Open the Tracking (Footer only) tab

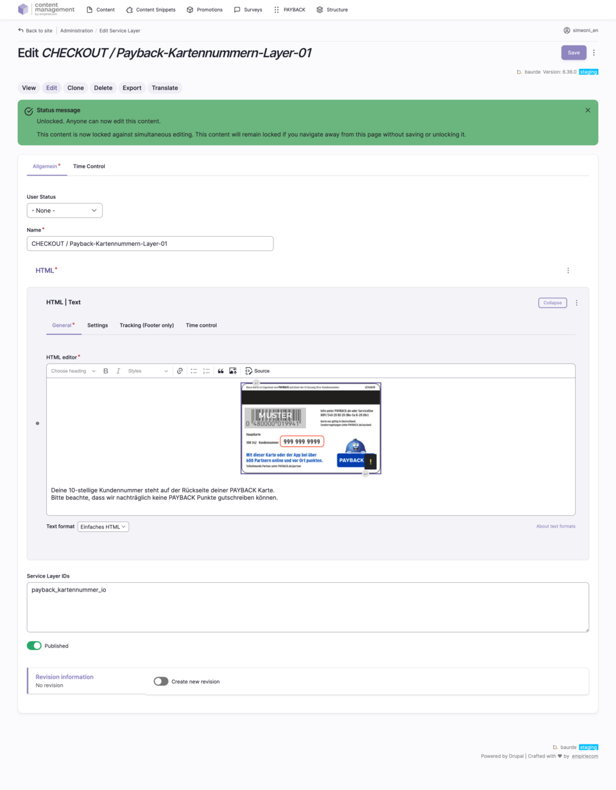tap(146, 325)
